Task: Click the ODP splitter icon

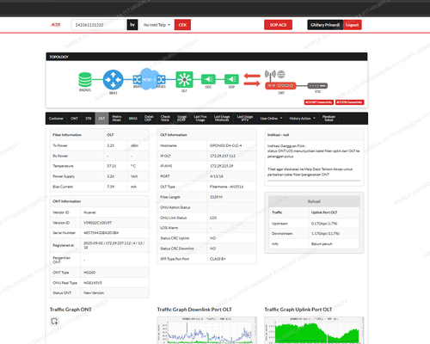Action: [x=231, y=79]
